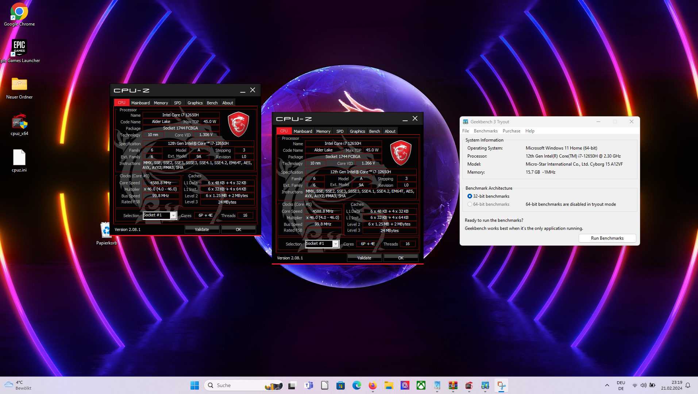Switch to Bench tab in left CPU-Z
This screenshot has height=394, width=698.
click(x=212, y=103)
